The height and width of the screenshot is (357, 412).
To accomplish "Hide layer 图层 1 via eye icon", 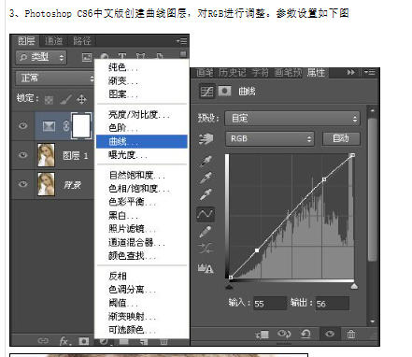I will pyautogui.click(x=22, y=155).
